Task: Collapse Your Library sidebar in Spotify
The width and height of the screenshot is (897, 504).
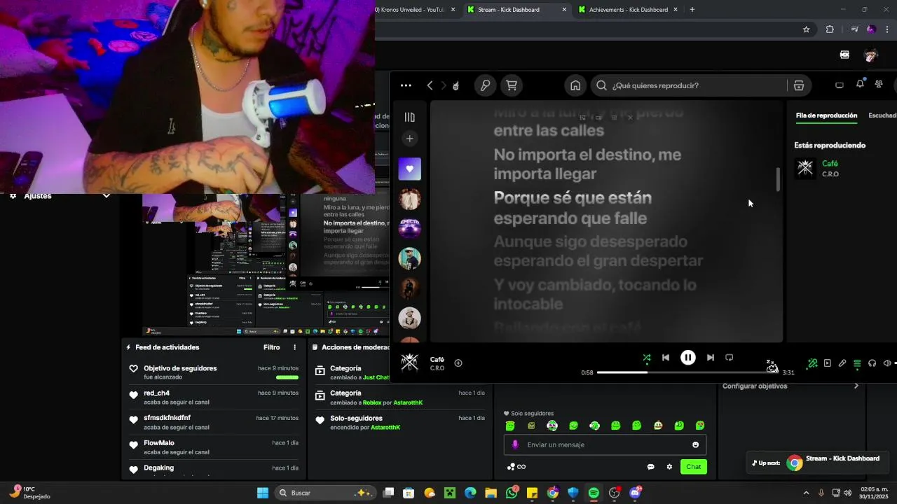Action: pos(410,117)
